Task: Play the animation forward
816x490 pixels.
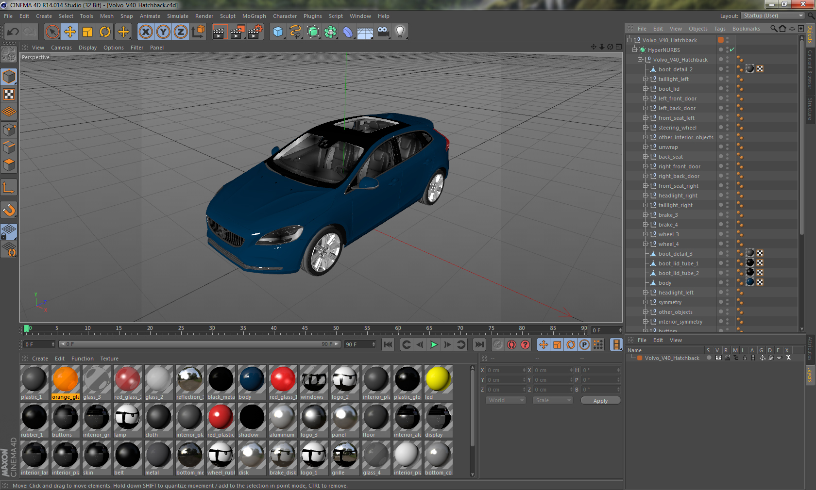Action: [434, 344]
